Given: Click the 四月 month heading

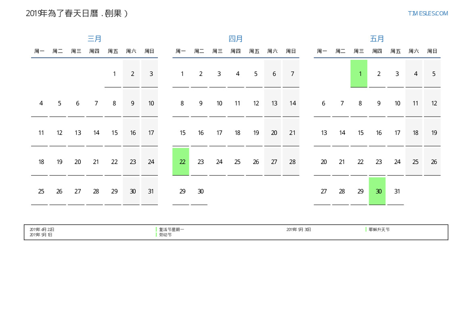Looking at the screenshot, I should pyautogui.click(x=236, y=39).
